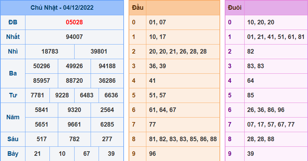Click Đầu table cell '36, 39'
Image resolution: width=308 pixels, height=161 pixels.
click(157, 66)
